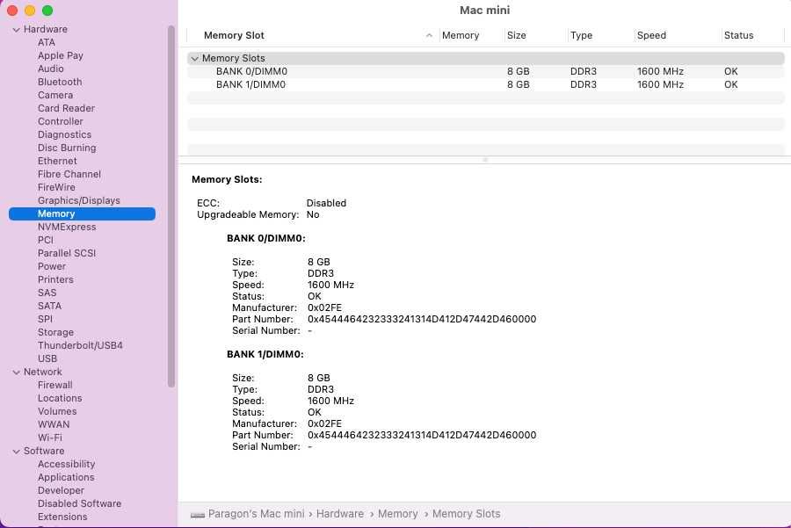Open Power in the sidebar

coord(52,266)
